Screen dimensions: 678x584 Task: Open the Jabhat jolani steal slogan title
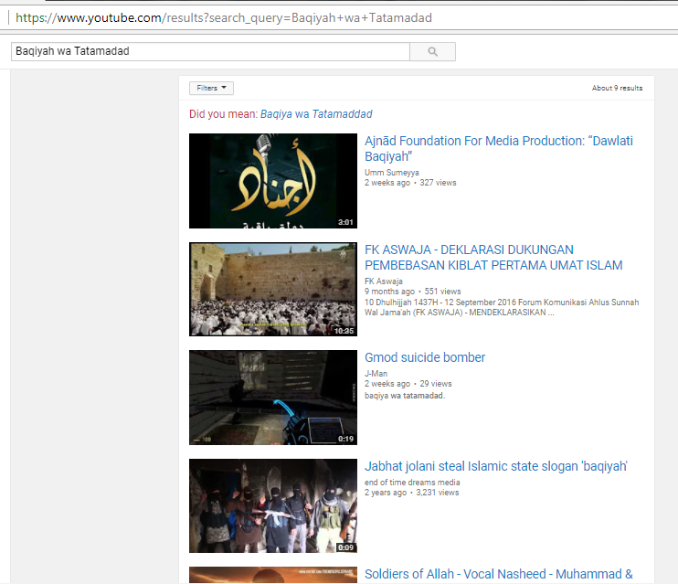[496, 466]
